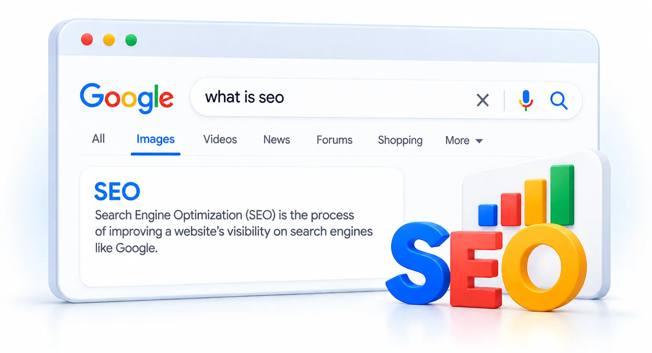Viewport: 652px width, 353px height.
Task: Go to the News tab
Action: (x=277, y=140)
